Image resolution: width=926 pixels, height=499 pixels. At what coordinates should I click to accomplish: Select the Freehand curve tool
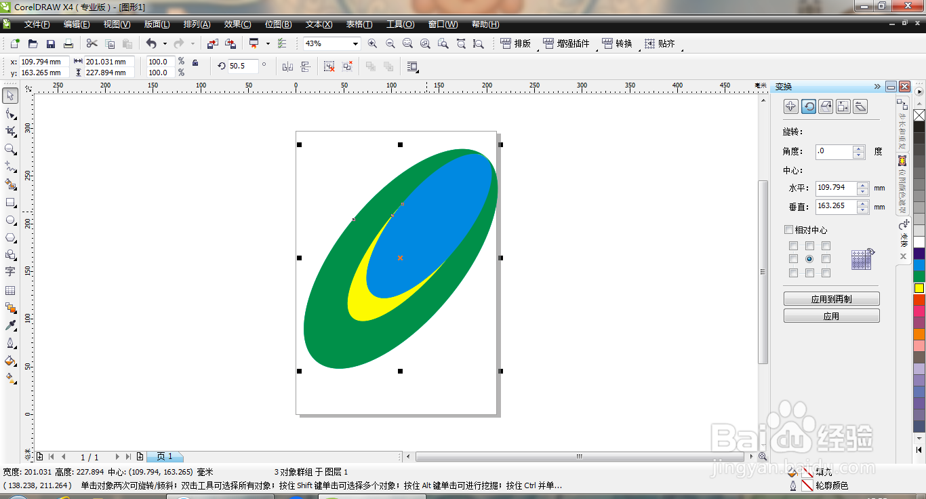10,166
